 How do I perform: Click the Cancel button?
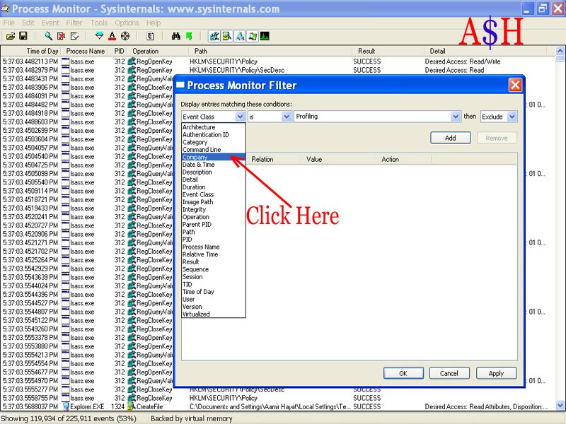point(449,373)
